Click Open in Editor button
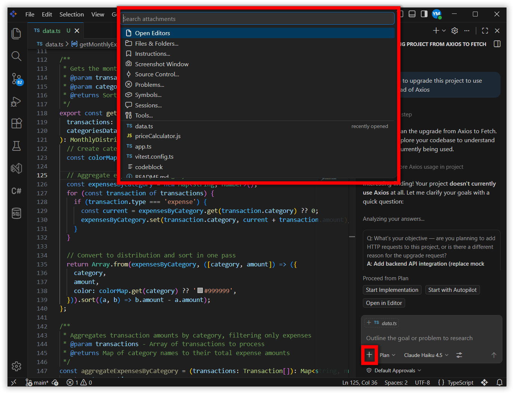 pyautogui.click(x=384, y=303)
